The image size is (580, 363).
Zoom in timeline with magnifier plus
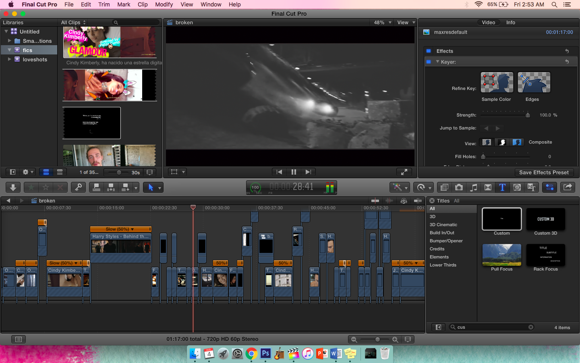pyautogui.click(x=395, y=340)
